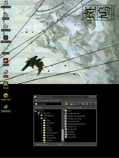Launch the DLMan desktop shortcut
Viewport: 119px width, 158px height.
point(6,62)
